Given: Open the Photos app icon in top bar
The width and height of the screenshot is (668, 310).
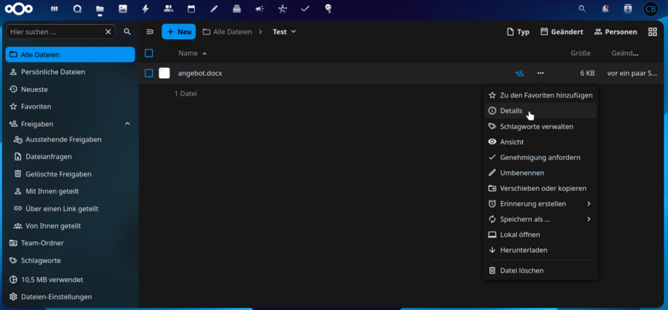Looking at the screenshot, I should tap(123, 8).
